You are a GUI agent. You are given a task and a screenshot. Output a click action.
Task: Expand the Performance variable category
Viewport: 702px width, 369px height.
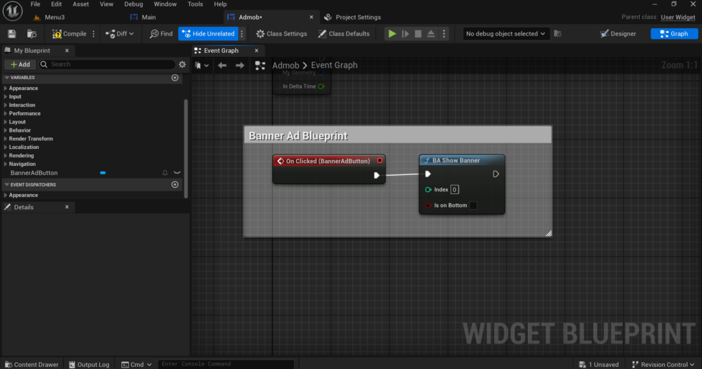point(5,114)
